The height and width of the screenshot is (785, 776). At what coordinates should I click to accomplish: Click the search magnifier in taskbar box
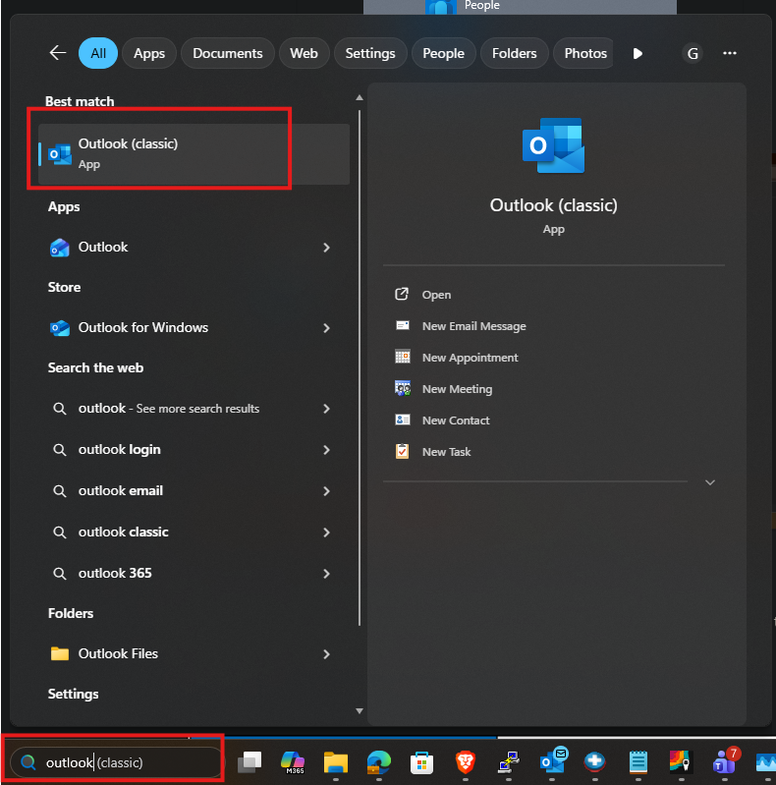(x=28, y=762)
